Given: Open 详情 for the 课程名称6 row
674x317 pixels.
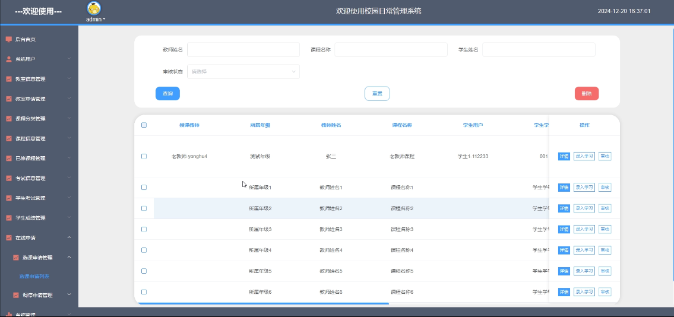Looking at the screenshot, I should point(564,291).
